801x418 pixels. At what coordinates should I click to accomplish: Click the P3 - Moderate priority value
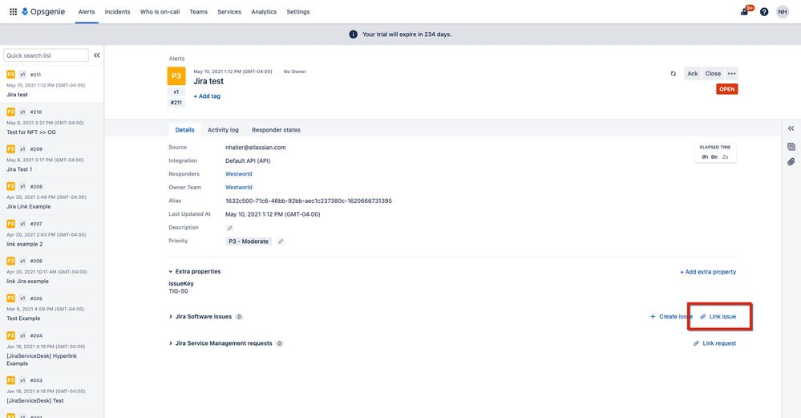point(249,241)
